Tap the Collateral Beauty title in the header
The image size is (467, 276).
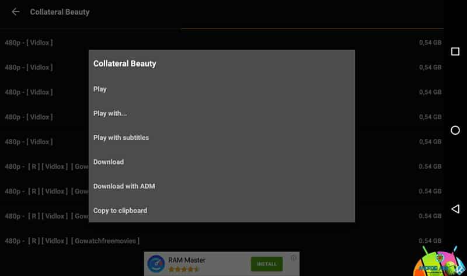pos(60,12)
